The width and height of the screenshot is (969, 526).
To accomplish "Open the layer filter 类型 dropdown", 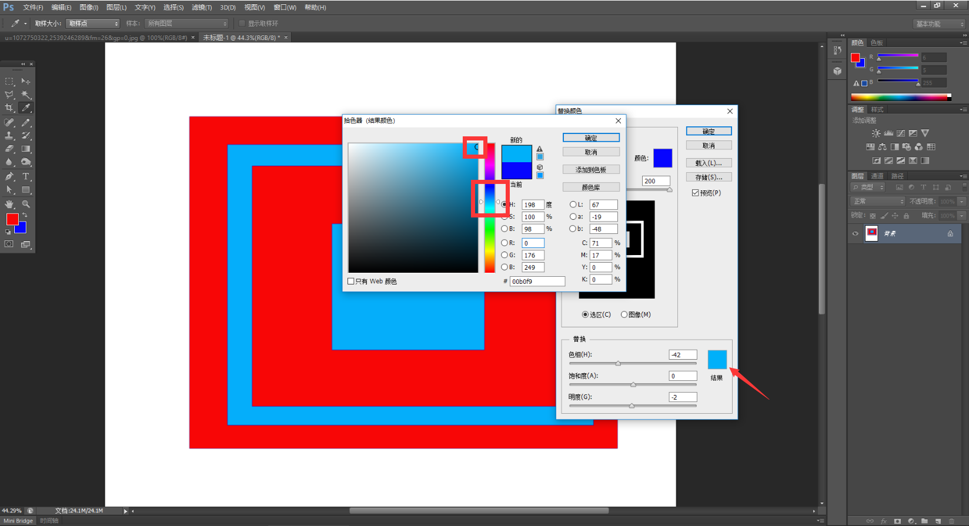I will coord(868,187).
